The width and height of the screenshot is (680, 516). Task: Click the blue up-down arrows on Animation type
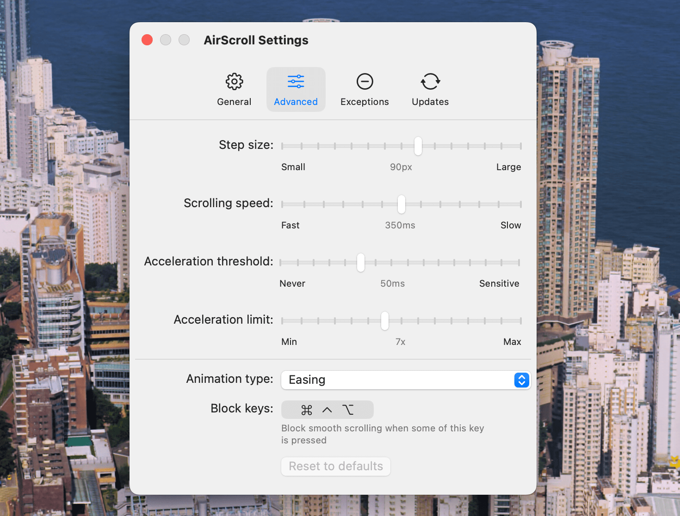521,380
